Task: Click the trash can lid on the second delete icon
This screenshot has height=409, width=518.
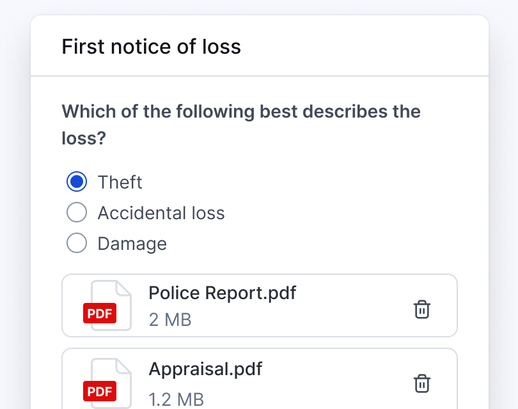Action: (x=422, y=377)
